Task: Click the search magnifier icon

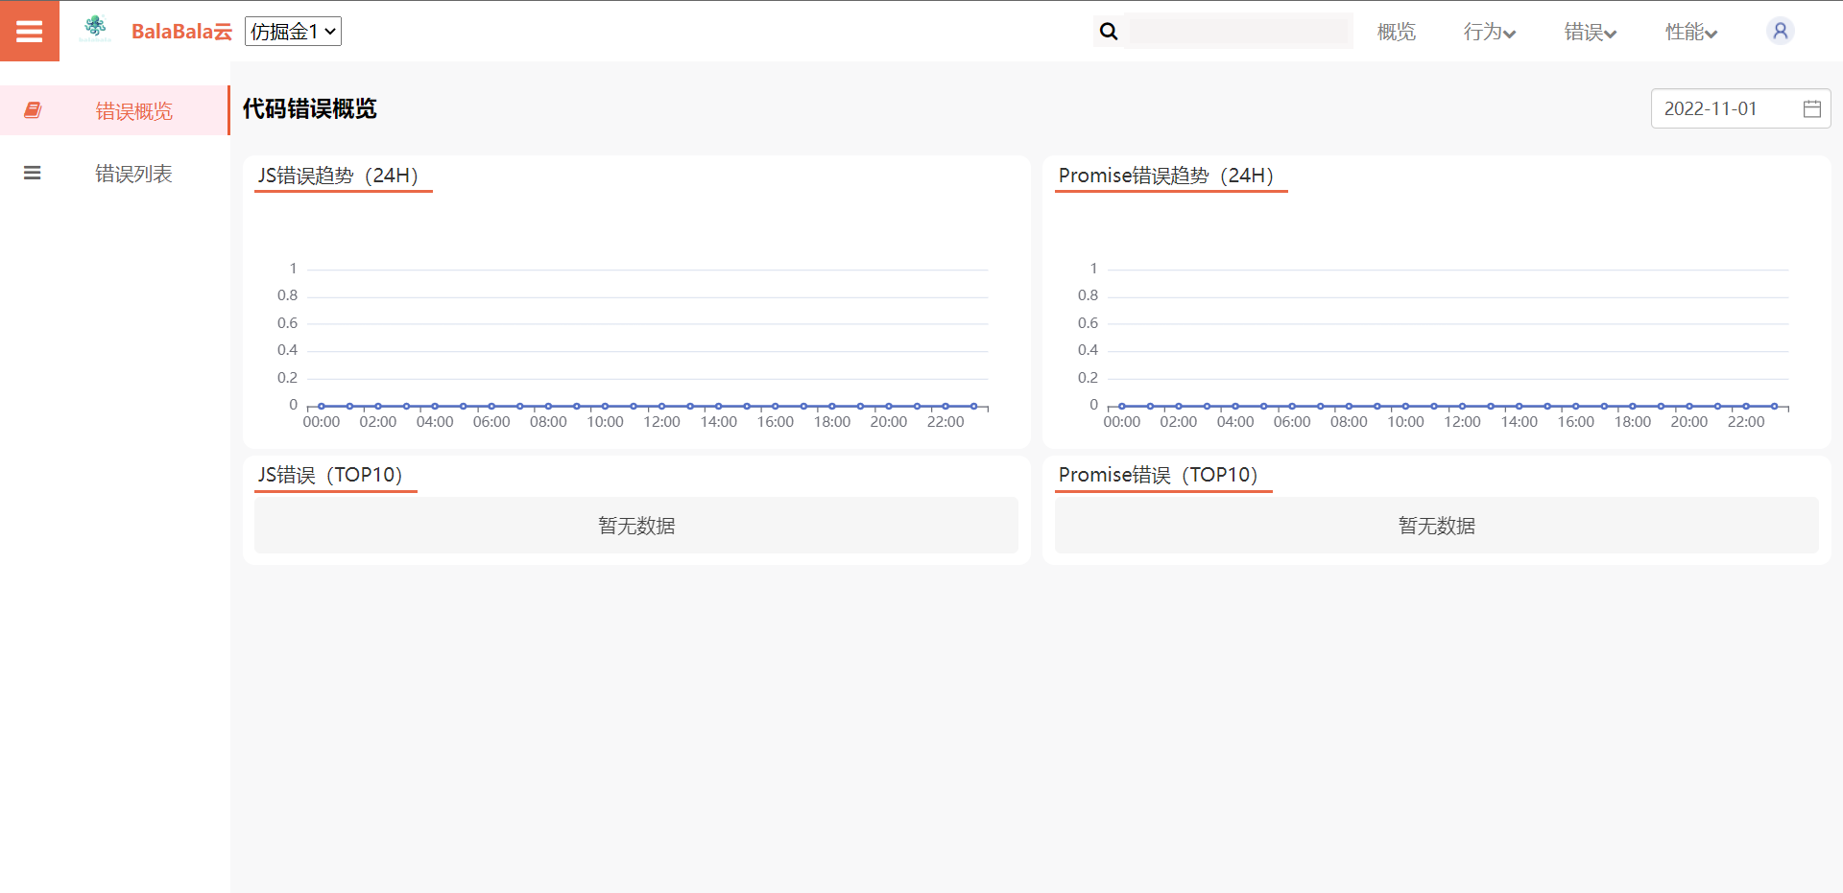Action: click(x=1109, y=31)
